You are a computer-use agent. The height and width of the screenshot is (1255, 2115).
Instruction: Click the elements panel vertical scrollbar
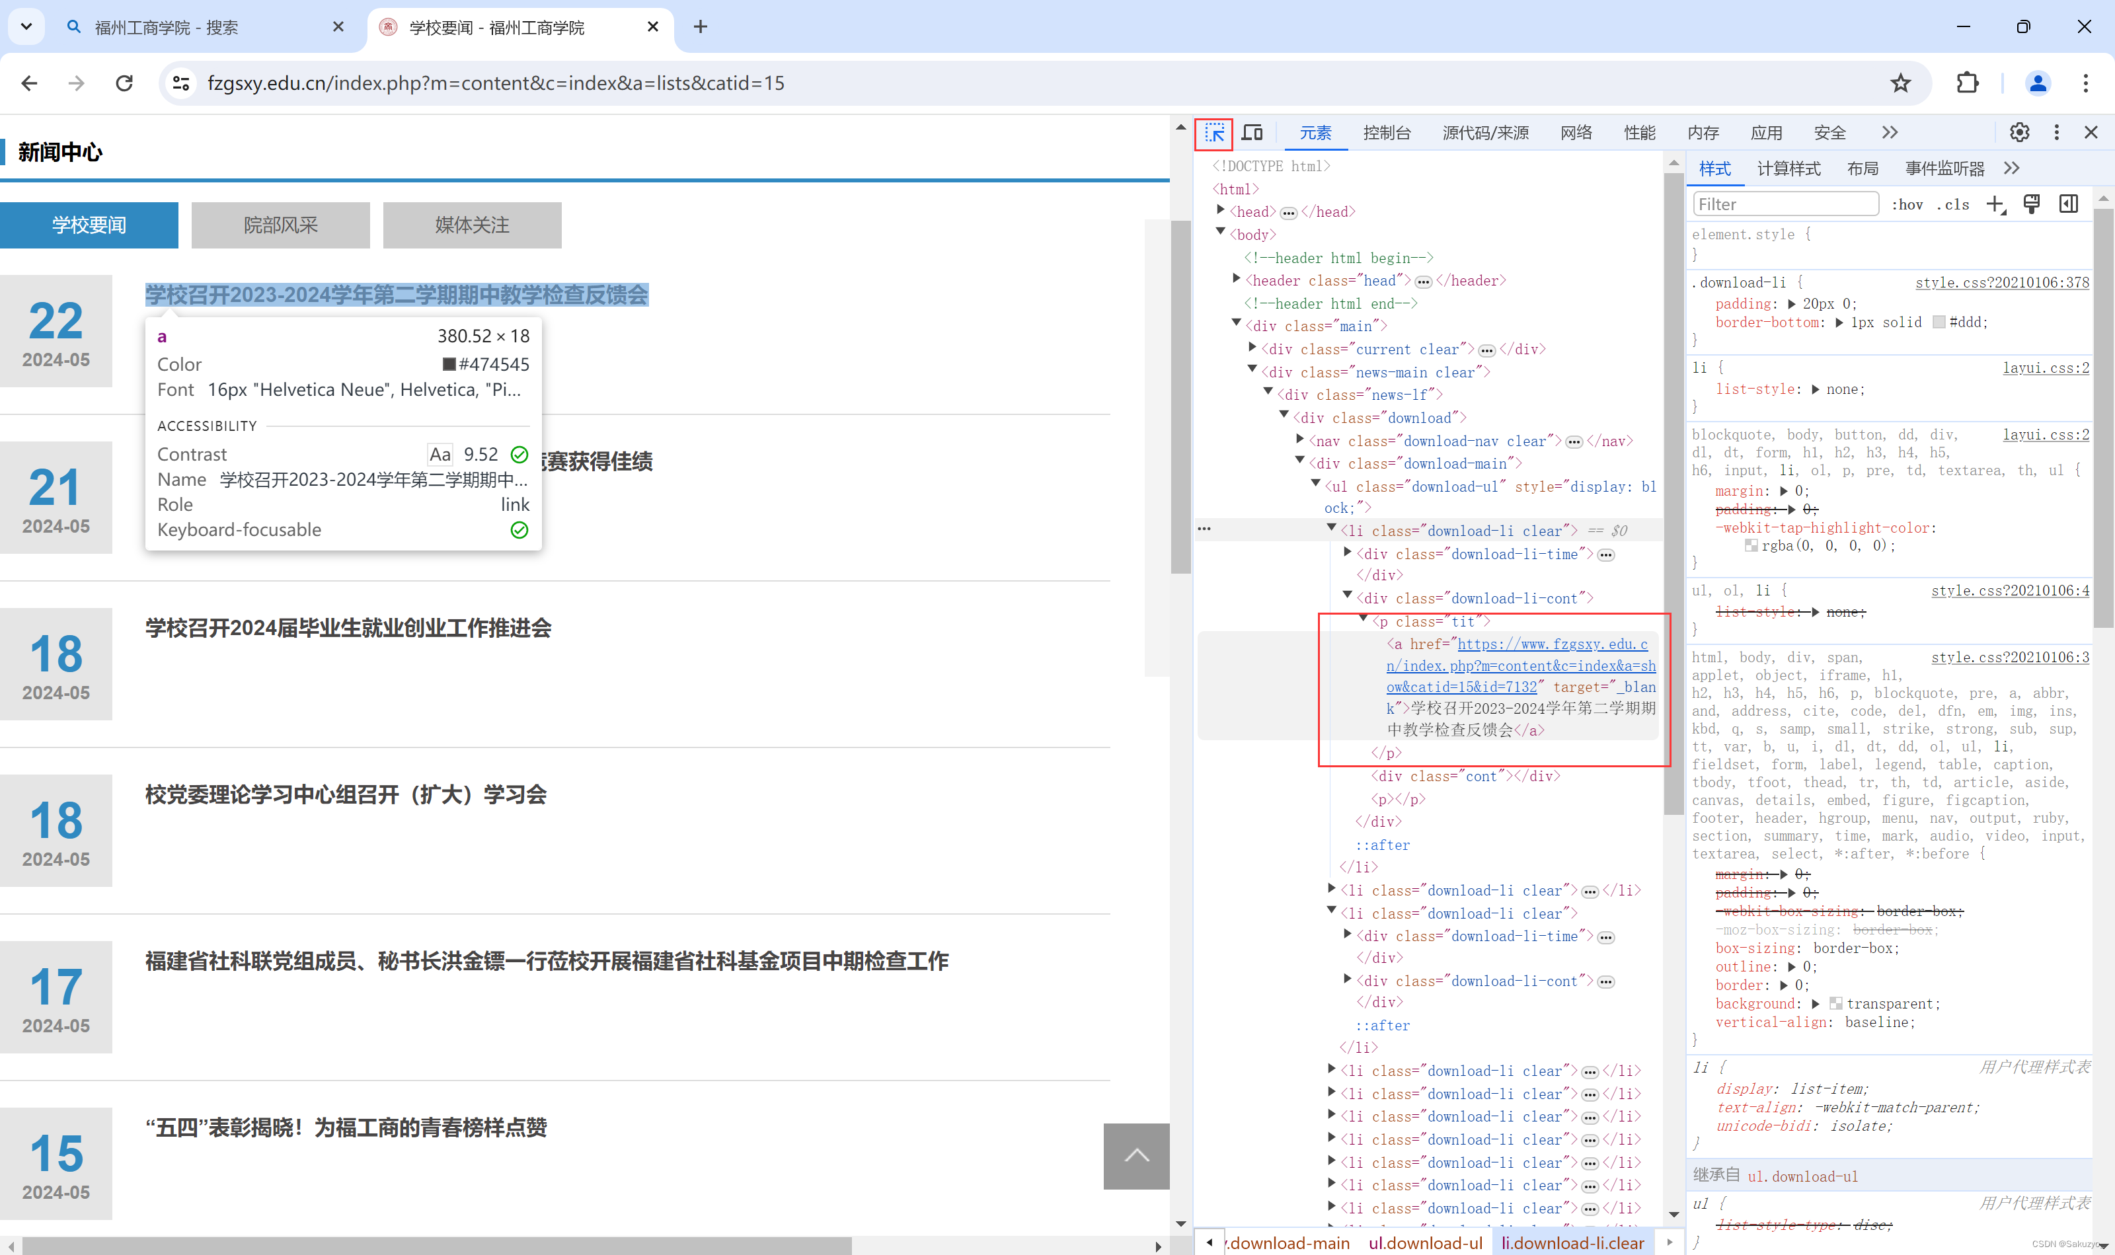click(1673, 495)
